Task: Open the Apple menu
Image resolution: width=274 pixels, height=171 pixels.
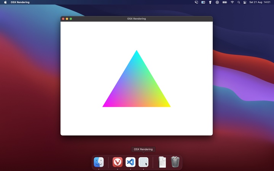Action: tap(5, 2)
